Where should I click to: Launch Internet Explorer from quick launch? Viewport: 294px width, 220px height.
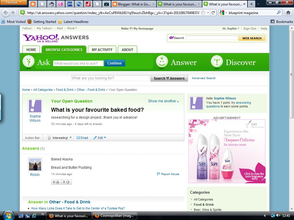coord(34,216)
